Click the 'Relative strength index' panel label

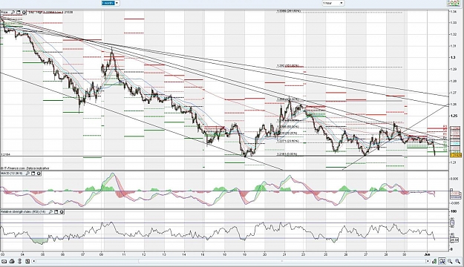[23, 211]
